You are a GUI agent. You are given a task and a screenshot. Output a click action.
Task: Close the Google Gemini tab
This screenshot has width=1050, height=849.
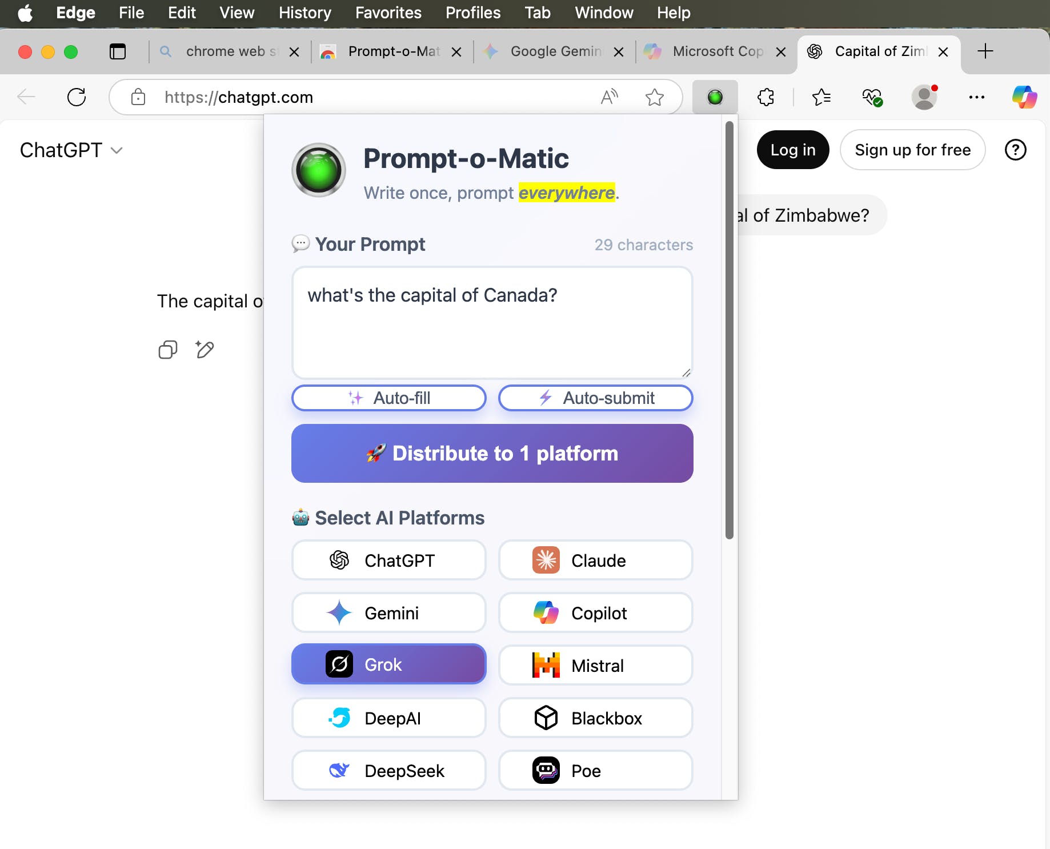[x=618, y=52]
